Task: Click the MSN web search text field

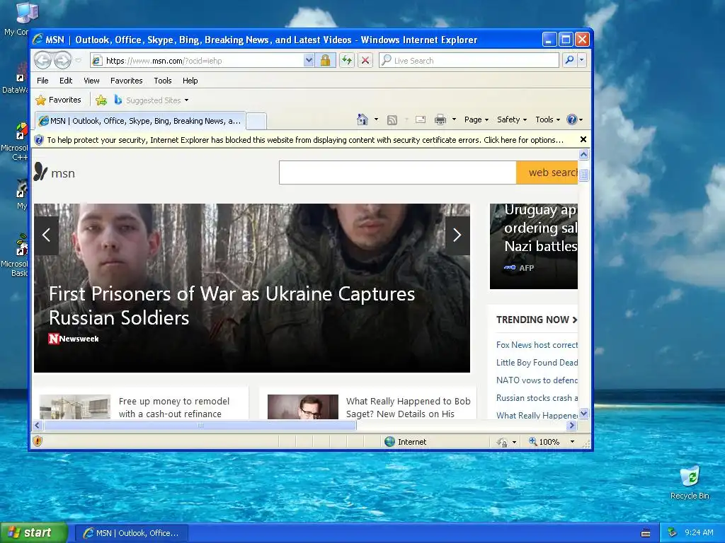Action: (x=398, y=173)
